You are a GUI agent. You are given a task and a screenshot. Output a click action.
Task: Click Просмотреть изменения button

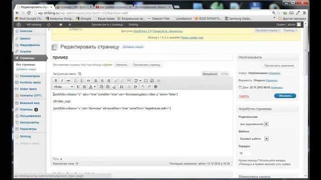pos(279,65)
